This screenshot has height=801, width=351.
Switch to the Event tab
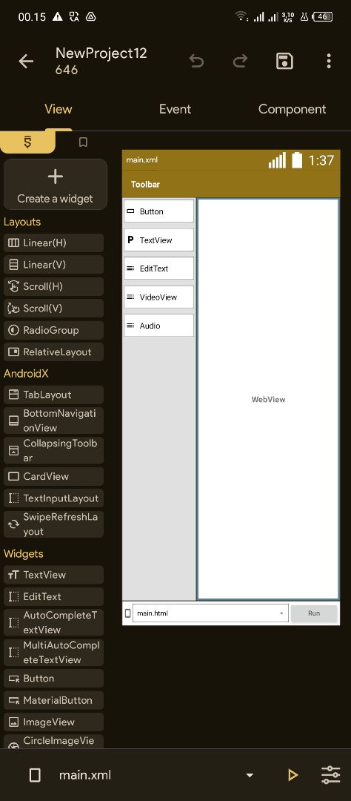coord(175,109)
